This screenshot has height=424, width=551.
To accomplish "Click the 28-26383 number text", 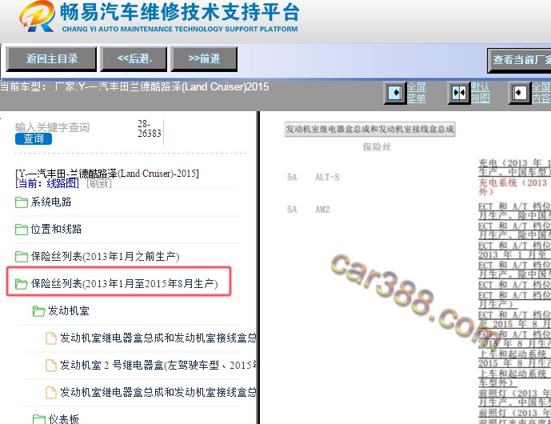I will [149, 129].
